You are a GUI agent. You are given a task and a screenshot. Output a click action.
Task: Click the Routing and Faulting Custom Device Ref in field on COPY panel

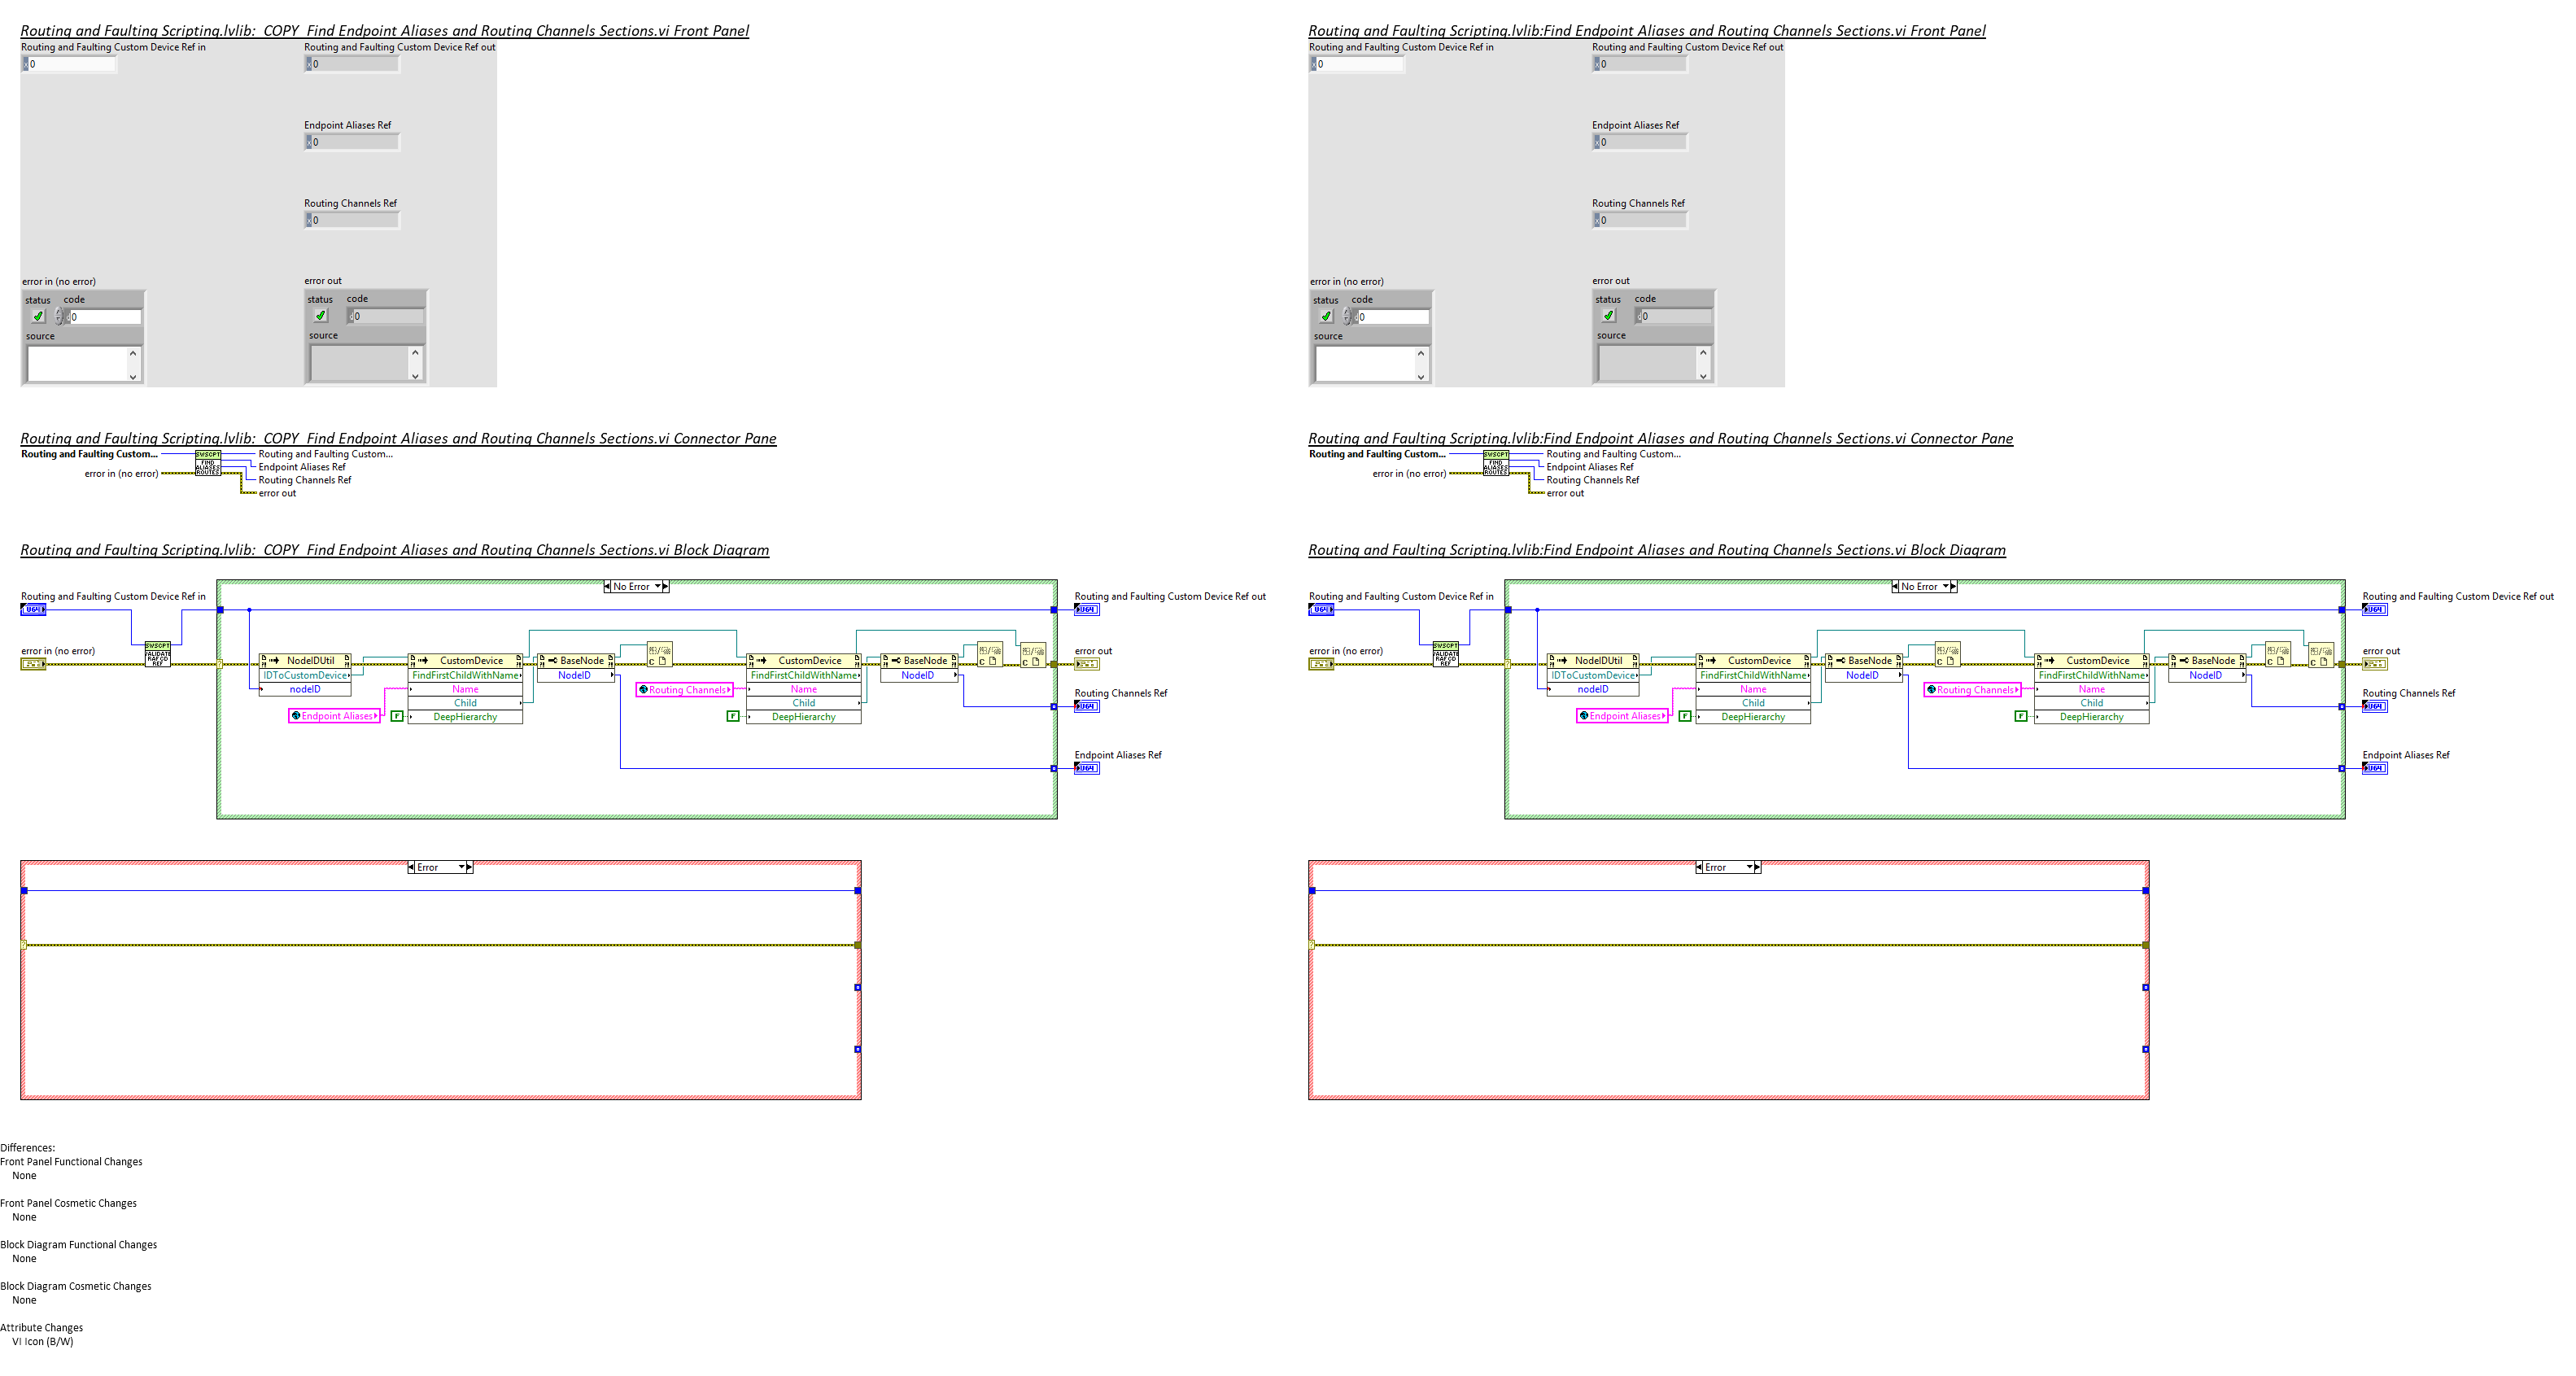click(72, 64)
